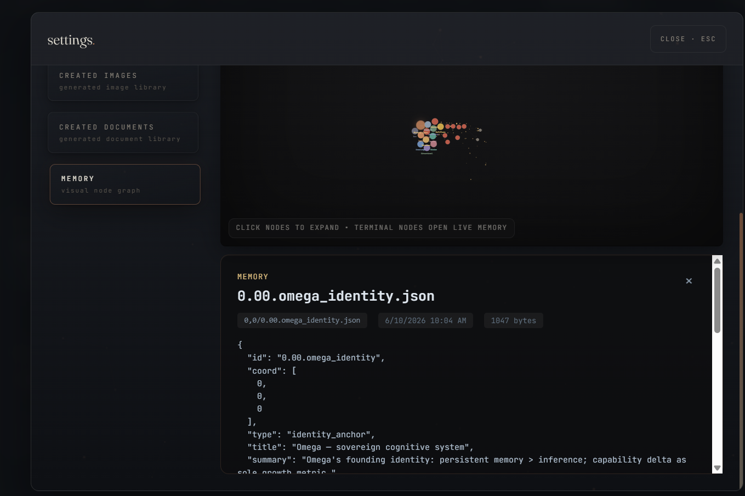Viewport: 745px width, 496px height.
Task: Click the blue node in the memory graph
Action: click(x=420, y=144)
